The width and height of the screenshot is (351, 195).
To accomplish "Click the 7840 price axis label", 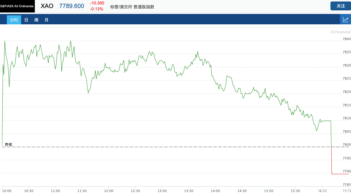I will point(347,39).
